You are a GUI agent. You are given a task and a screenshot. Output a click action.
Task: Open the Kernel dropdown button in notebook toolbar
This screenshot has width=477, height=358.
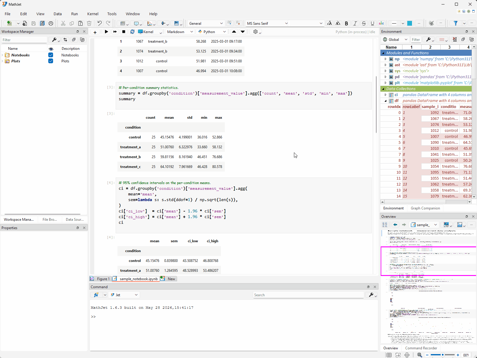(150, 32)
